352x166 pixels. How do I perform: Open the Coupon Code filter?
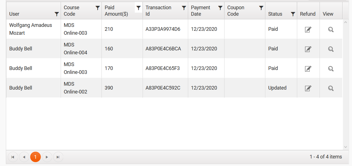261,8
